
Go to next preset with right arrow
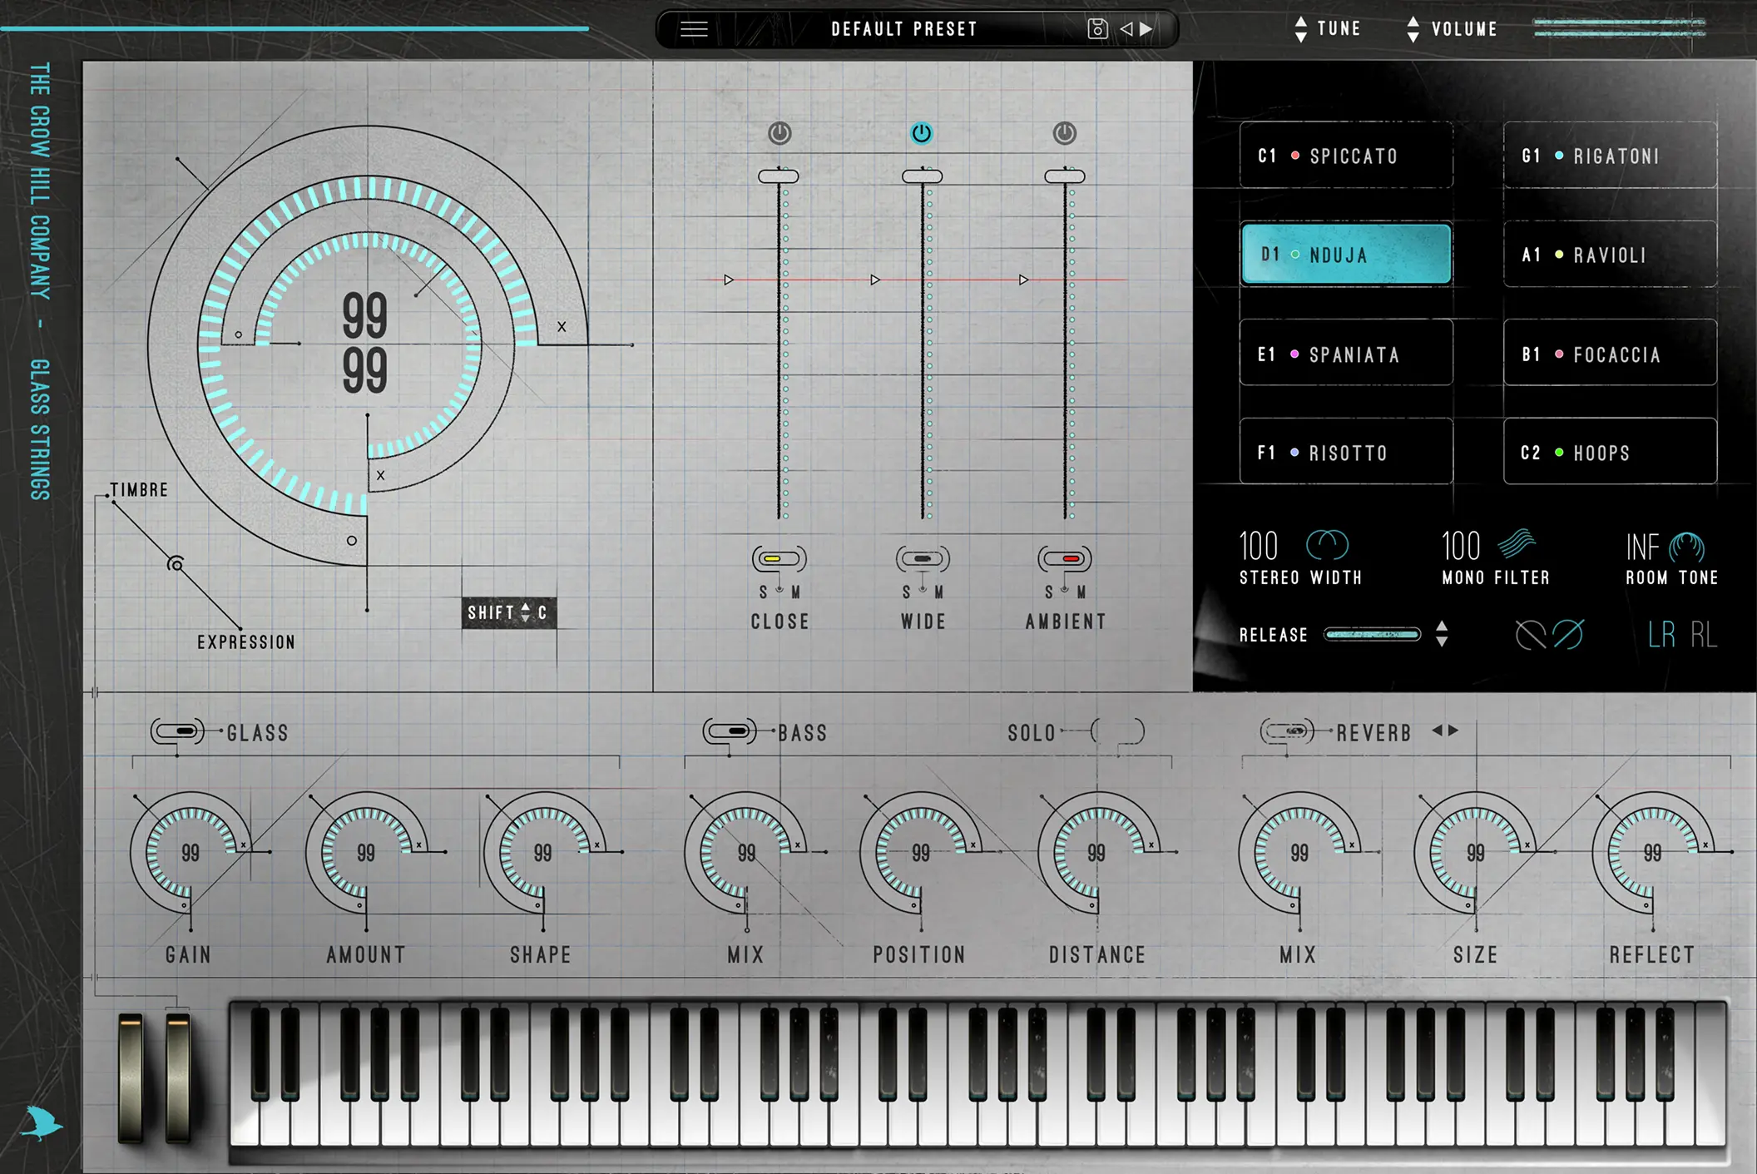[1147, 29]
